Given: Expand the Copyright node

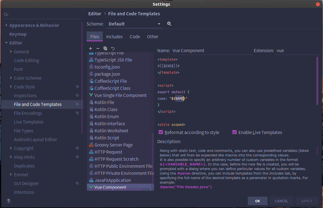Looking at the screenshot, I should (11, 148).
